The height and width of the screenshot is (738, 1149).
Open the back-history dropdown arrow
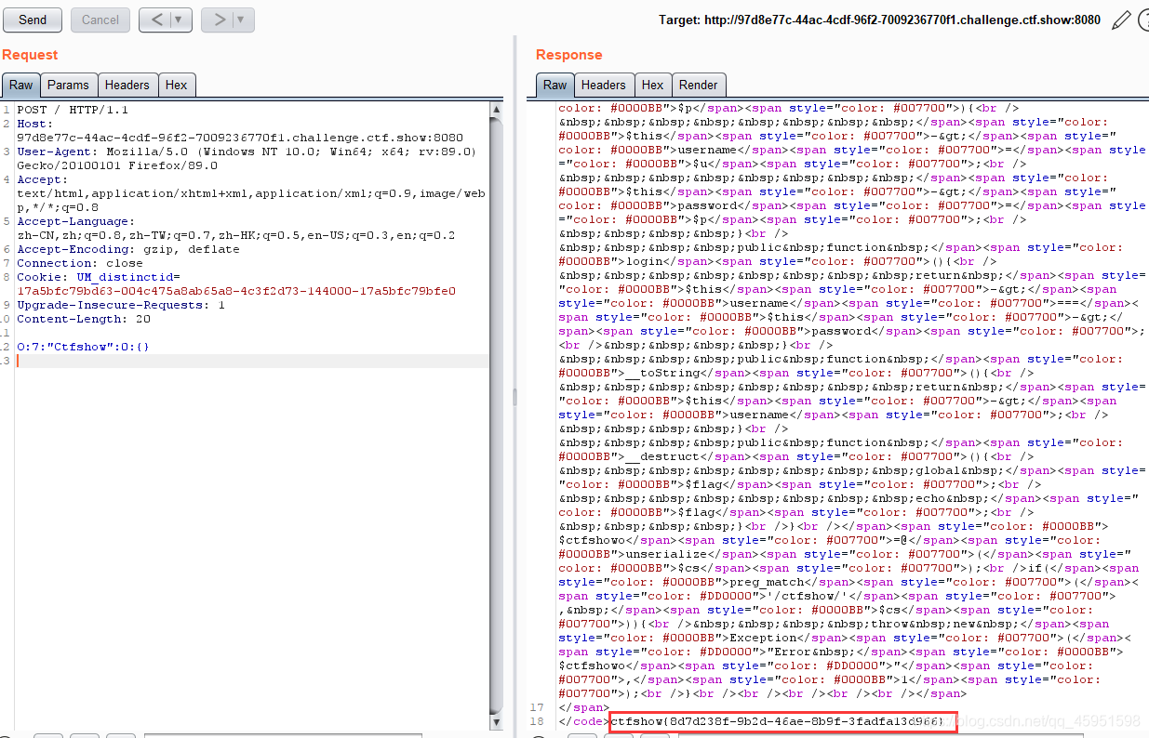click(x=180, y=20)
